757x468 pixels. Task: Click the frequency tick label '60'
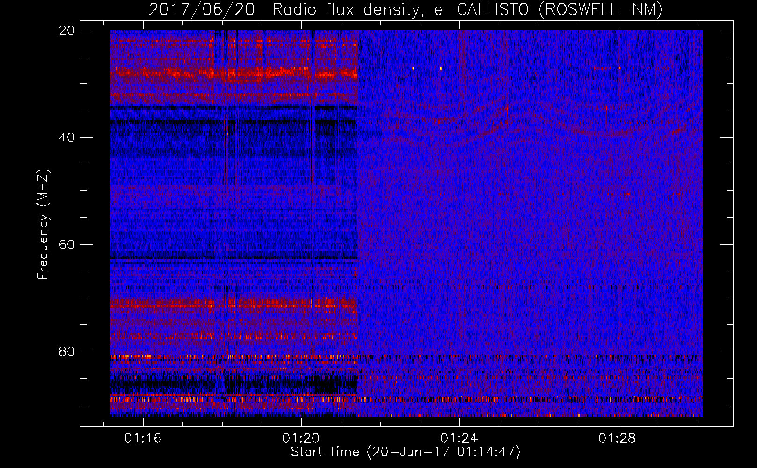click(x=67, y=245)
